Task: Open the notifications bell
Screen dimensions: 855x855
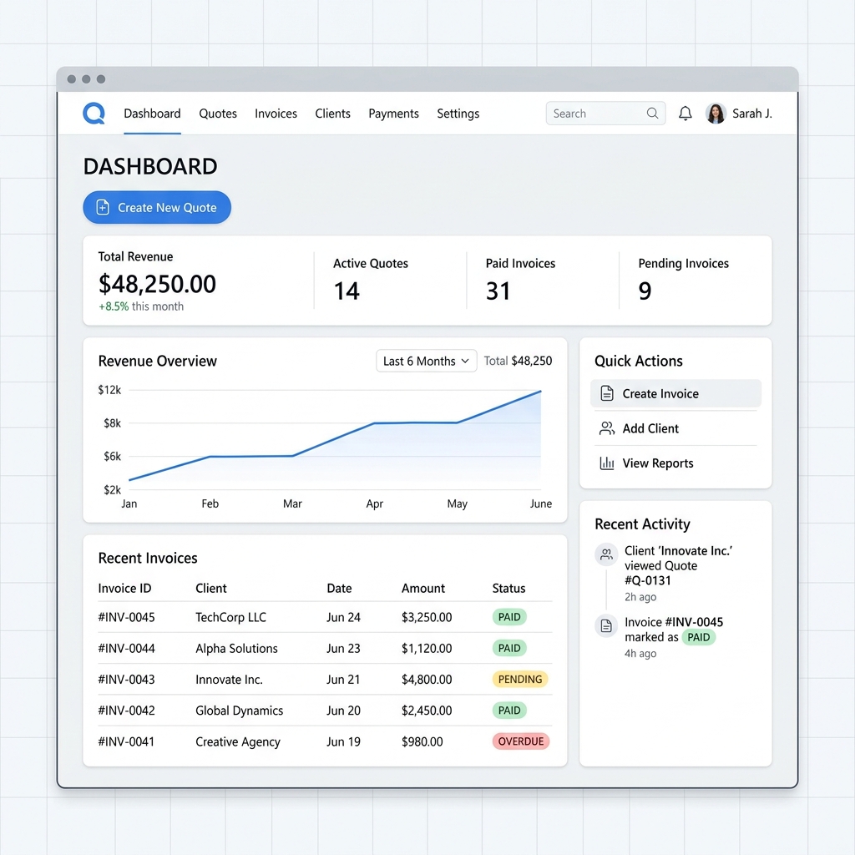Action: click(x=685, y=114)
